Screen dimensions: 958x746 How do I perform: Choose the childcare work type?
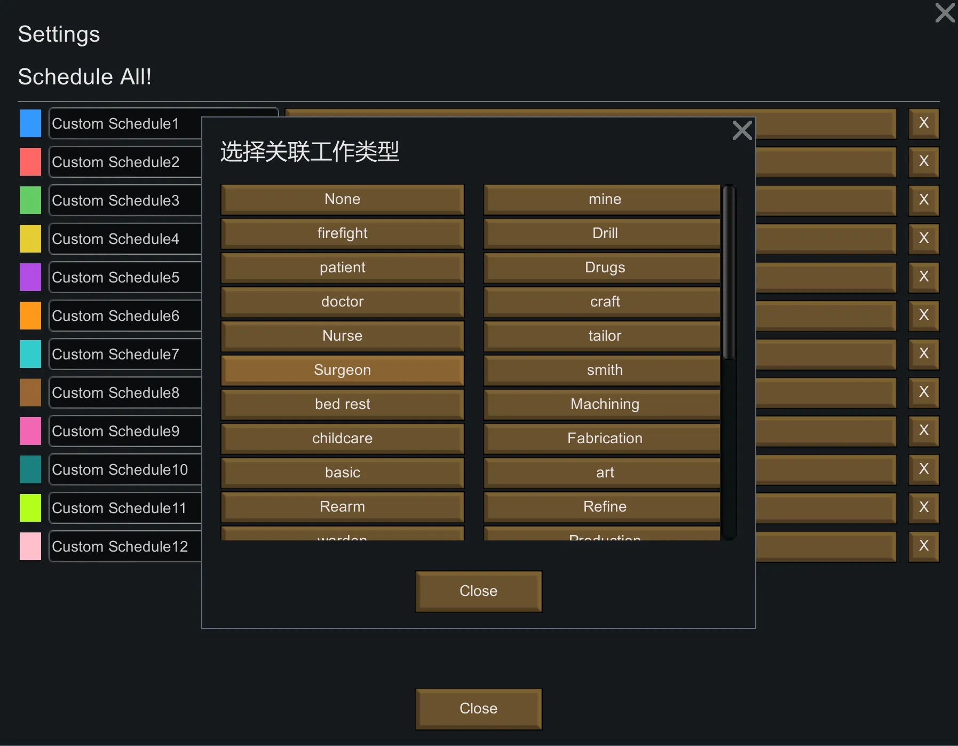tap(342, 438)
